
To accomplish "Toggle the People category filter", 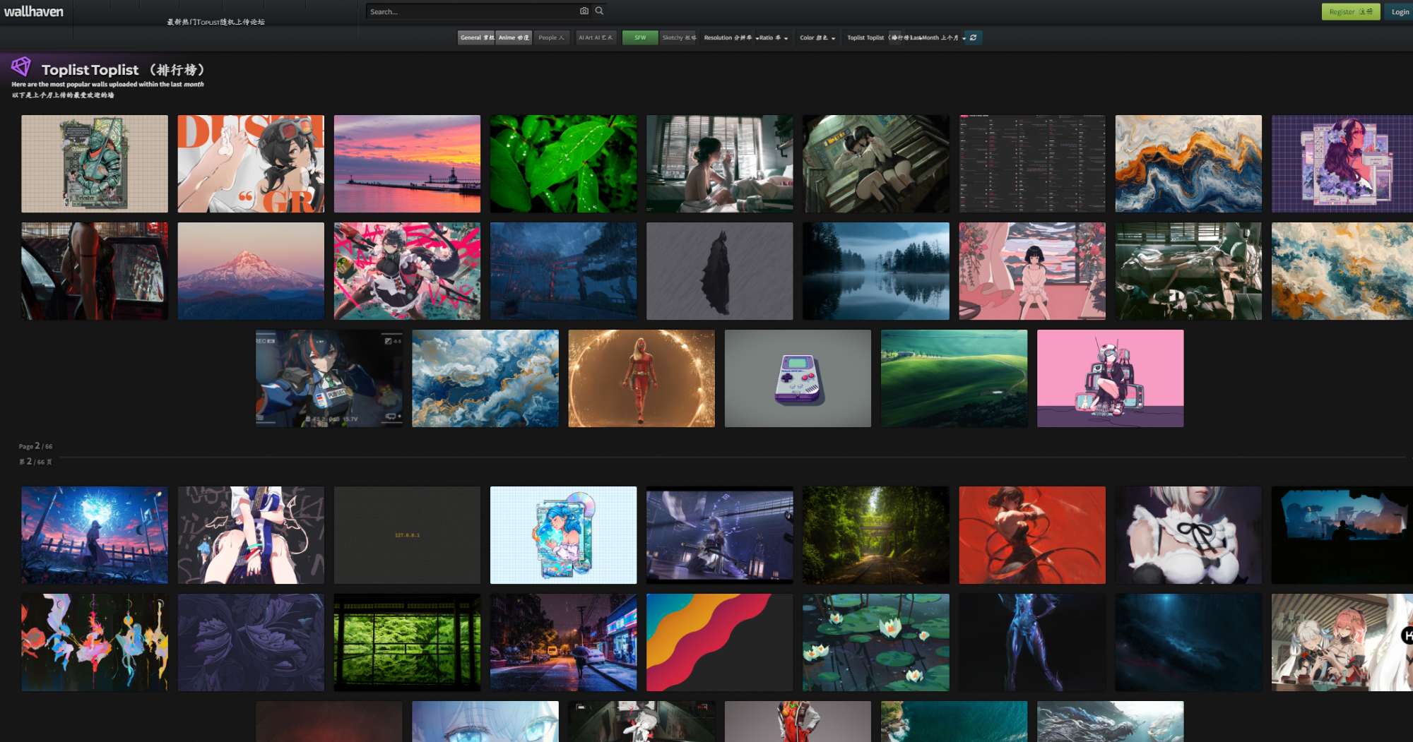I will [551, 37].
